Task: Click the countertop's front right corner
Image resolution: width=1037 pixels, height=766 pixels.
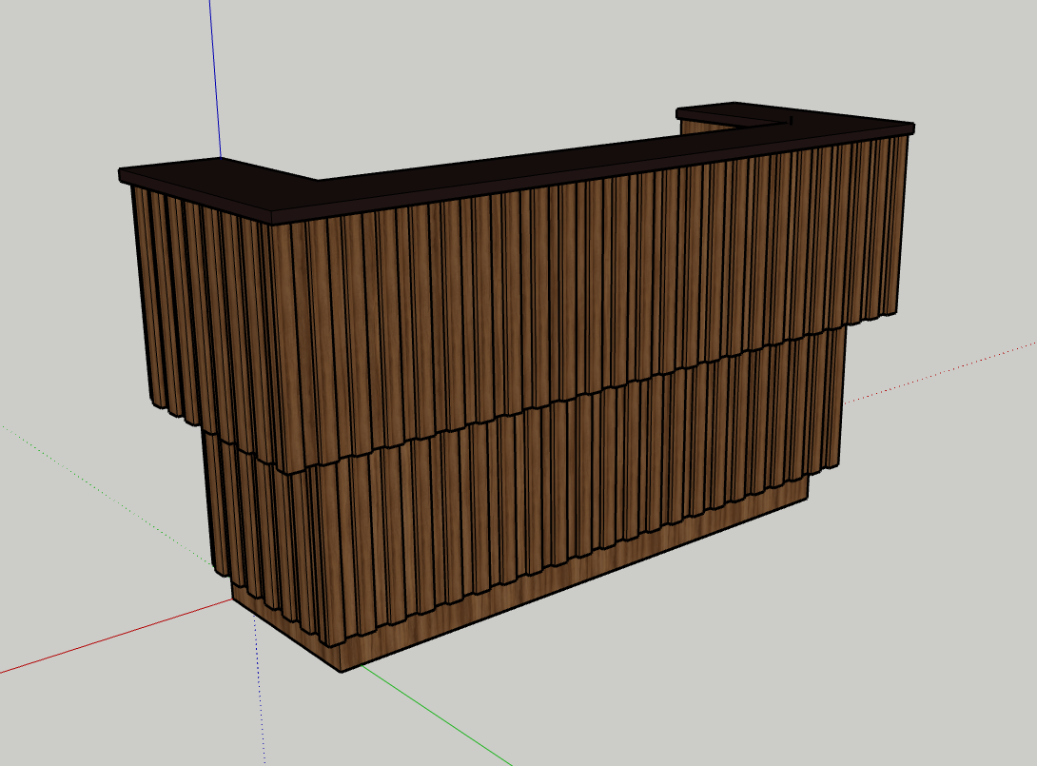Action: [910, 128]
